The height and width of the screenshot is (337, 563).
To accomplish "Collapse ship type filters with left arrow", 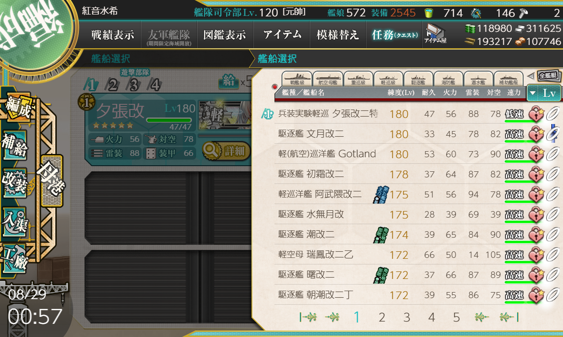I will tap(531, 75).
